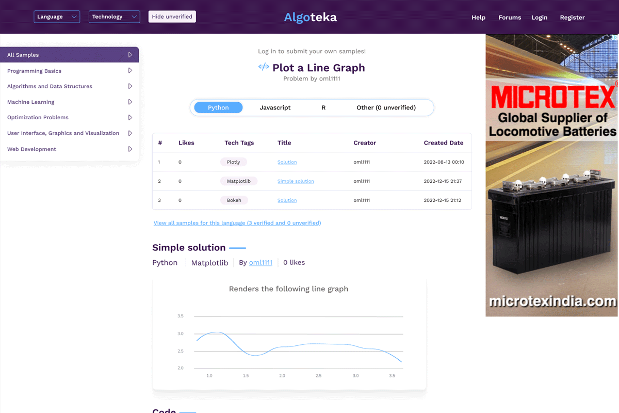Click the Microtex locomotive batteries ad
Image resolution: width=619 pixels, height=413 pixels.
(551, 176)
